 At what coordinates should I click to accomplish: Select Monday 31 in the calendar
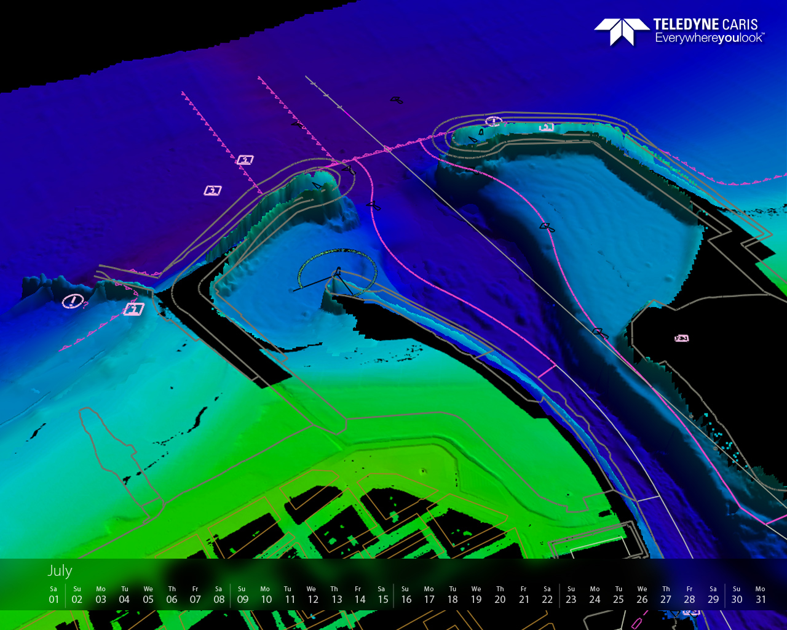[x=761, y=595]
